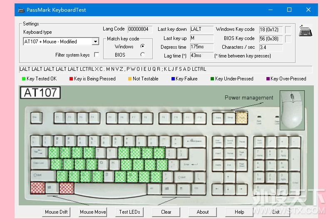333x222 pixels.
Task: Enable the Filter system keys checkbox
Action: (x=97, y=55)
